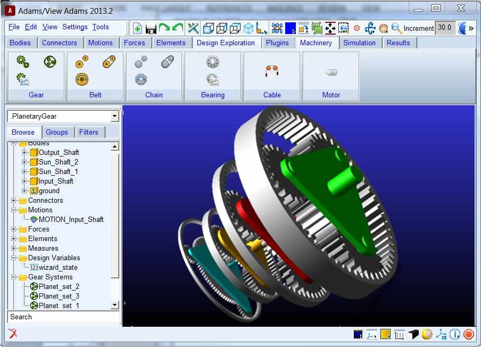Activate the magnifier zoom tool
This screenshot has width=481, height=347.
click(396, 28)
